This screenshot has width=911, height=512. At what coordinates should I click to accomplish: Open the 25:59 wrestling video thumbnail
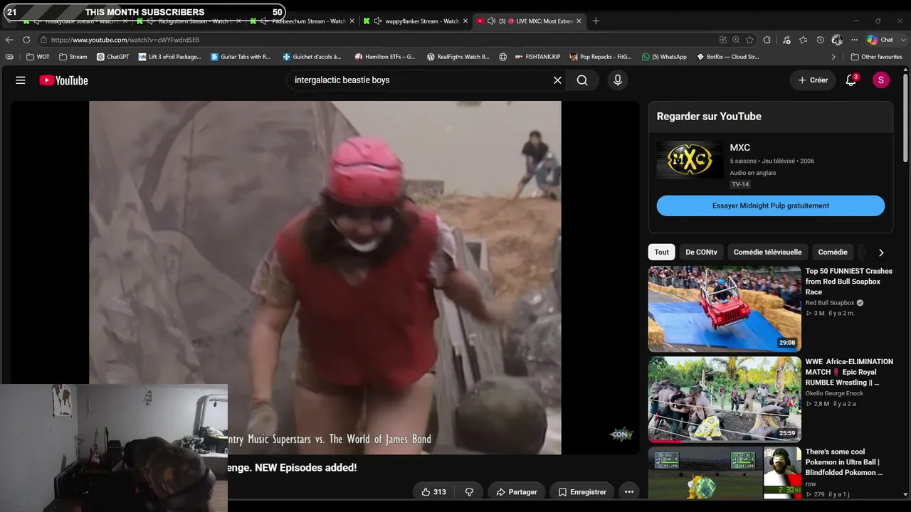725,399
